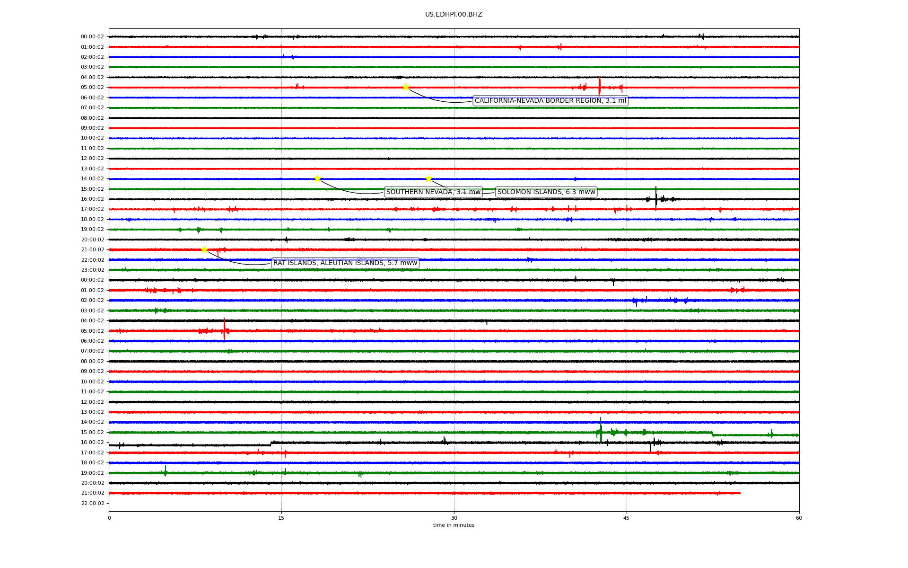Image resolution: width=908 pixels, height=568 pixels.
Task: Click the green spike on second 15:00:02 trace
Action: tap(601, 430)
